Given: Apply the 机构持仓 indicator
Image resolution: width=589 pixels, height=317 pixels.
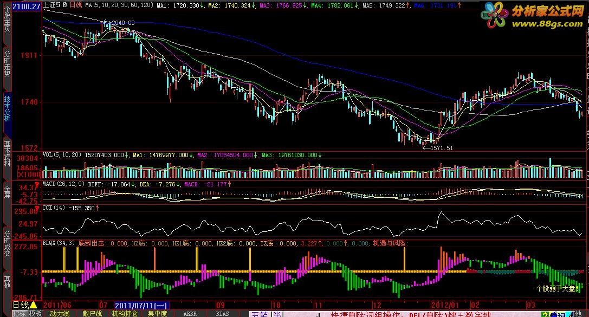Looking at the screenshot, I should coord(125,313).
